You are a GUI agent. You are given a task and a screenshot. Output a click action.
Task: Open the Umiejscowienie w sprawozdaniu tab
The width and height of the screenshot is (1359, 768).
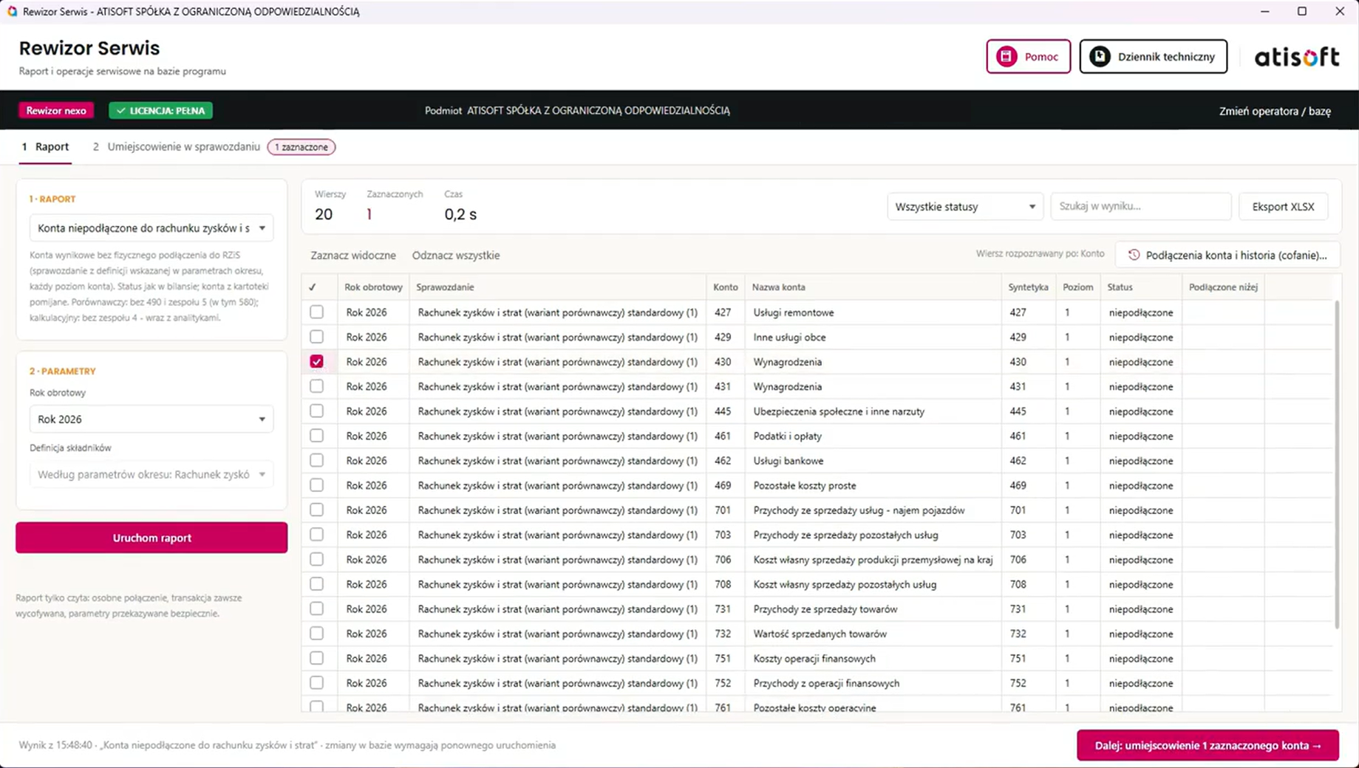(x=176, y=146)
